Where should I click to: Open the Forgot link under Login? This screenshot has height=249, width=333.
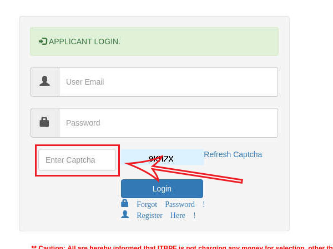[x=147, y=205]
